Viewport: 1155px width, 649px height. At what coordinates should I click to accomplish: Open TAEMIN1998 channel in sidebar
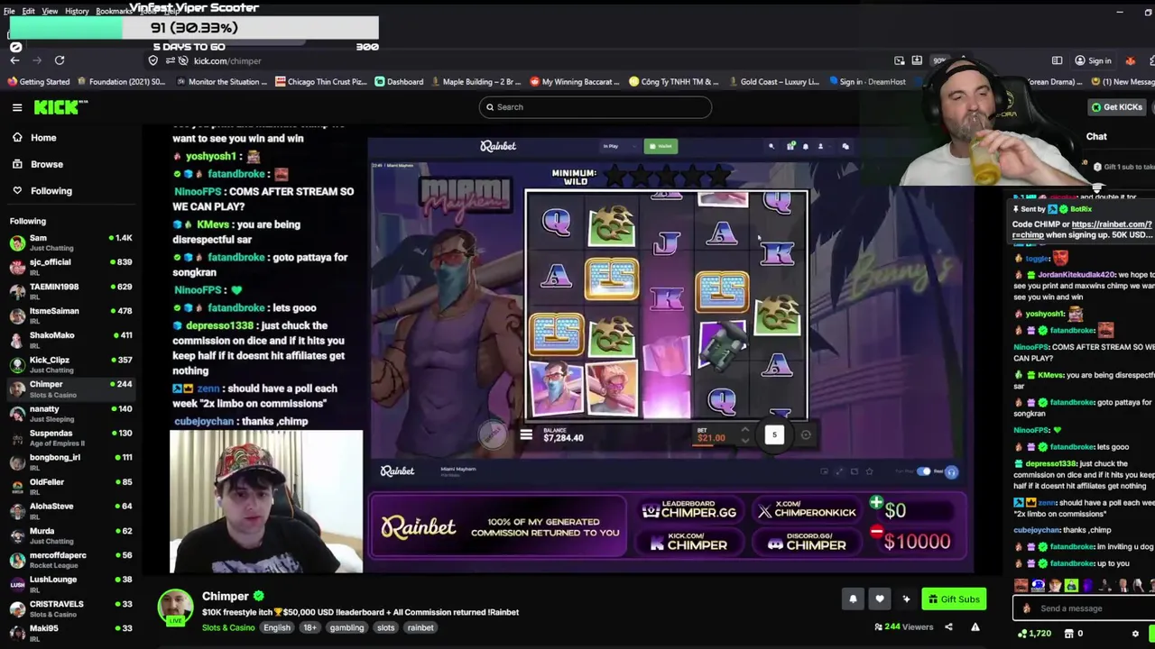point(70,292)
